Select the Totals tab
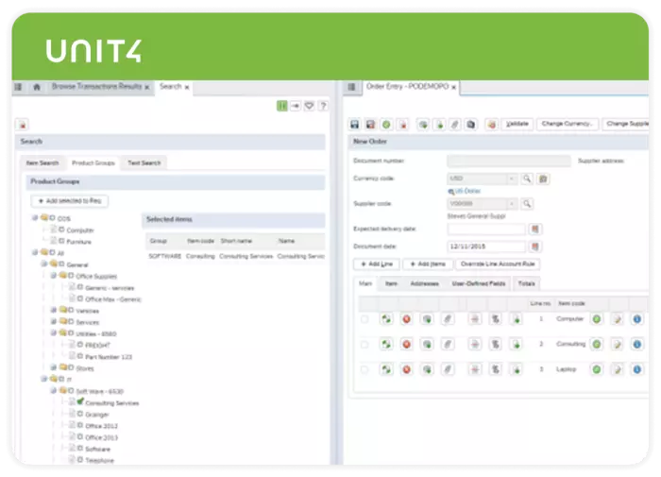 (x=527, y=283)
